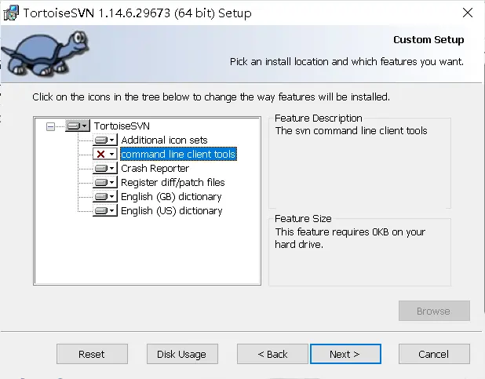Open English (GB) dictionary feature icon

point(105,196)
